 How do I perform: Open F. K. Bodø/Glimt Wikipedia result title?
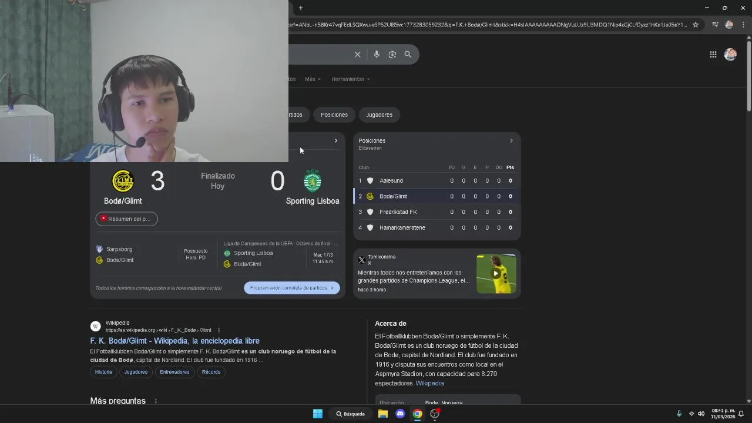(x=174, y=341)
